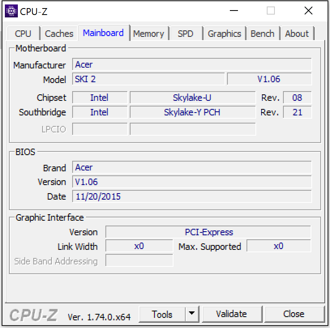Viewport: 330px width, 328px height.
Task: Select the BIOS Version V1.06 field
Action: click(192, 182)
